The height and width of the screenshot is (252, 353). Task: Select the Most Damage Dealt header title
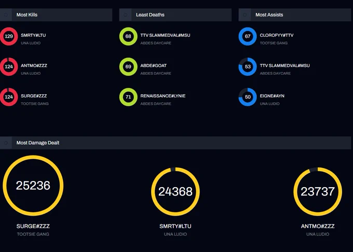[38, 143]
